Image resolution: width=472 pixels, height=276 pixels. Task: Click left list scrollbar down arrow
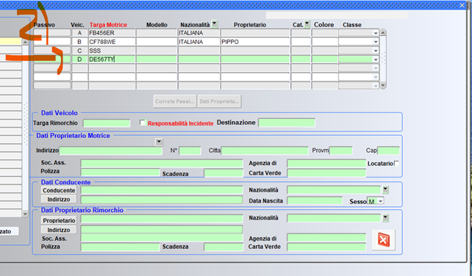(x=25, y=214)
